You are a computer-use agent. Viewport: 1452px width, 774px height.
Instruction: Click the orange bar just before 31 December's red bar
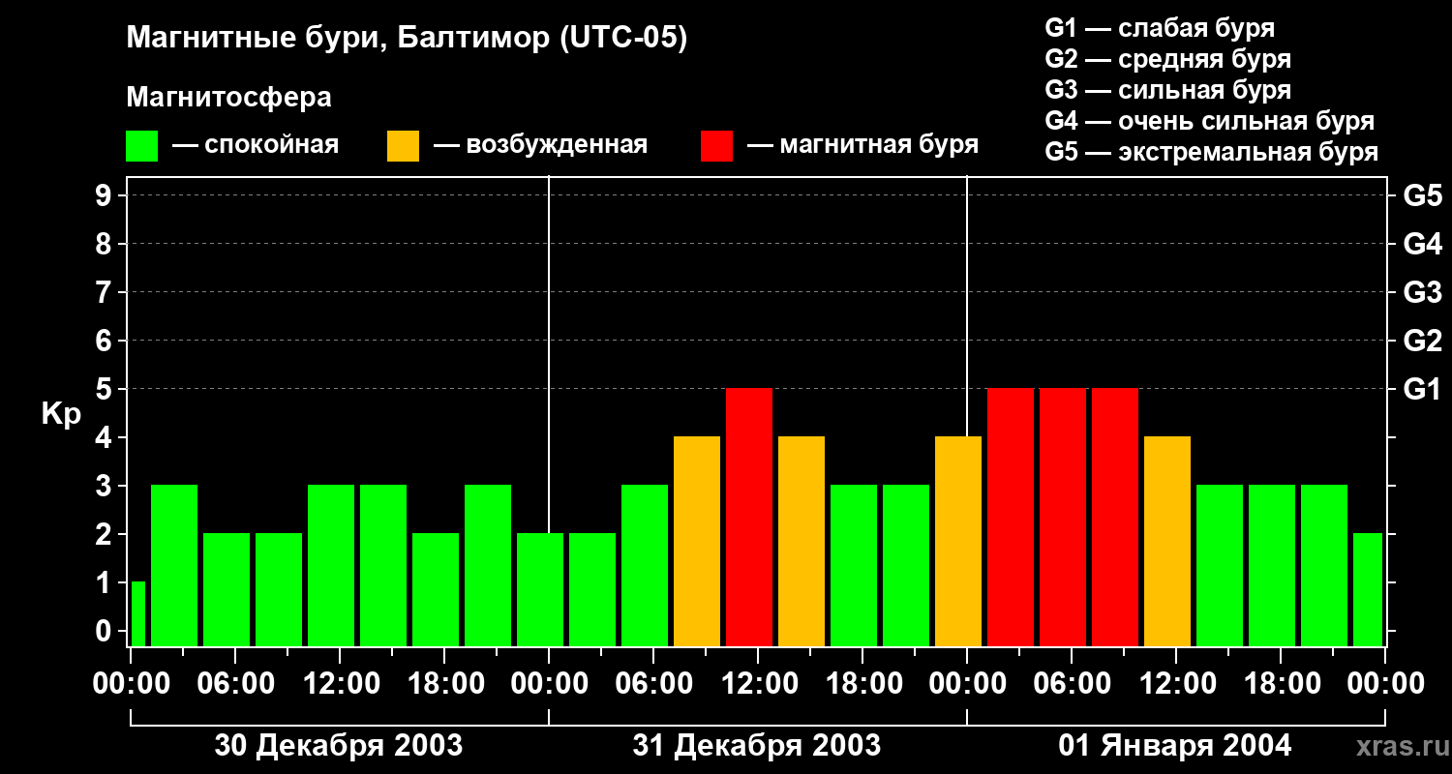pos(697,542)
